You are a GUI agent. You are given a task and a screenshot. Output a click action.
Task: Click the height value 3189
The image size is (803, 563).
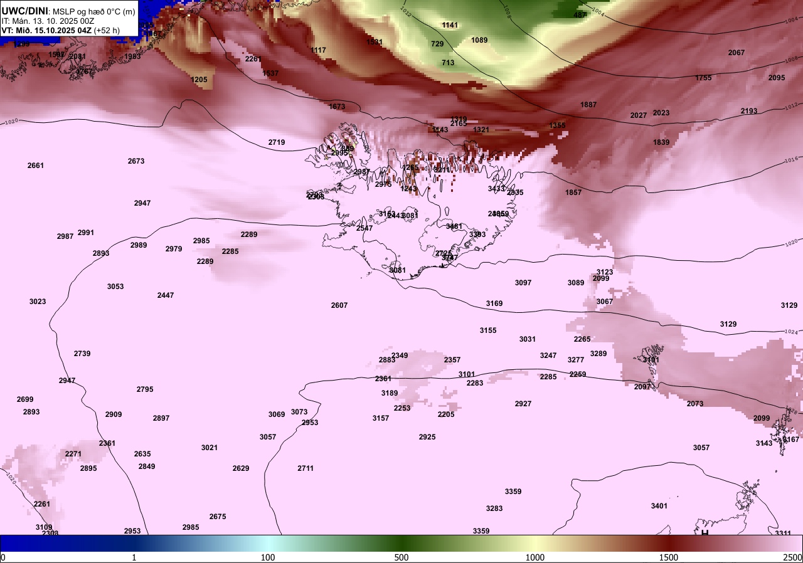[390, 393]
